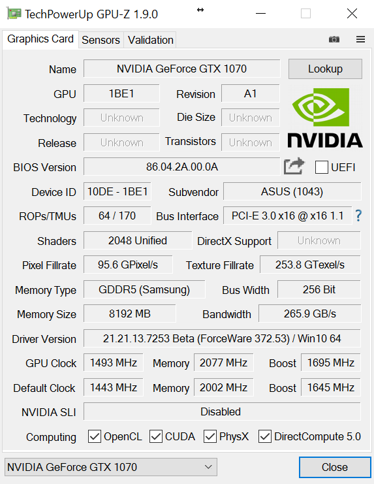
Task: Click the window resize arrow icon in title bar
Action: (x=200, y=10)
